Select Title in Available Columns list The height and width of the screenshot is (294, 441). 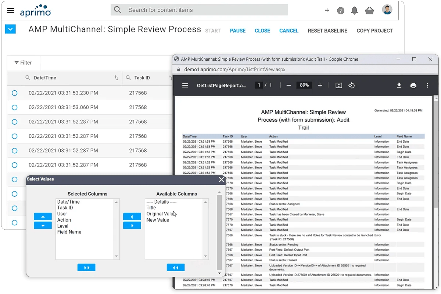pyautogui.click(x=151, y=208)
